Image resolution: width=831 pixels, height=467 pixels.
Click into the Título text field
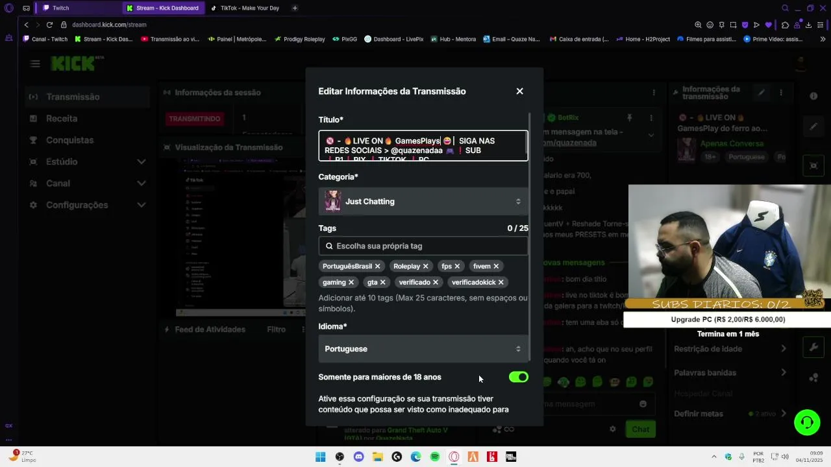pos(423,146)
